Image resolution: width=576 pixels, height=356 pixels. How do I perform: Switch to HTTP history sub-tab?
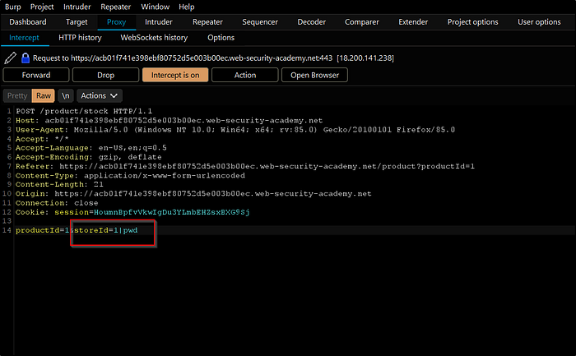click(x=80, y=38)
